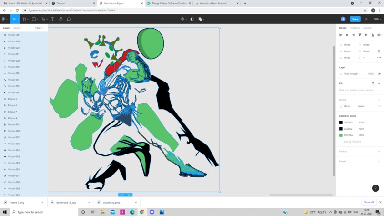Select the Frame tool
The height and width of the screenshot is (216, 384).
[24, 19]
